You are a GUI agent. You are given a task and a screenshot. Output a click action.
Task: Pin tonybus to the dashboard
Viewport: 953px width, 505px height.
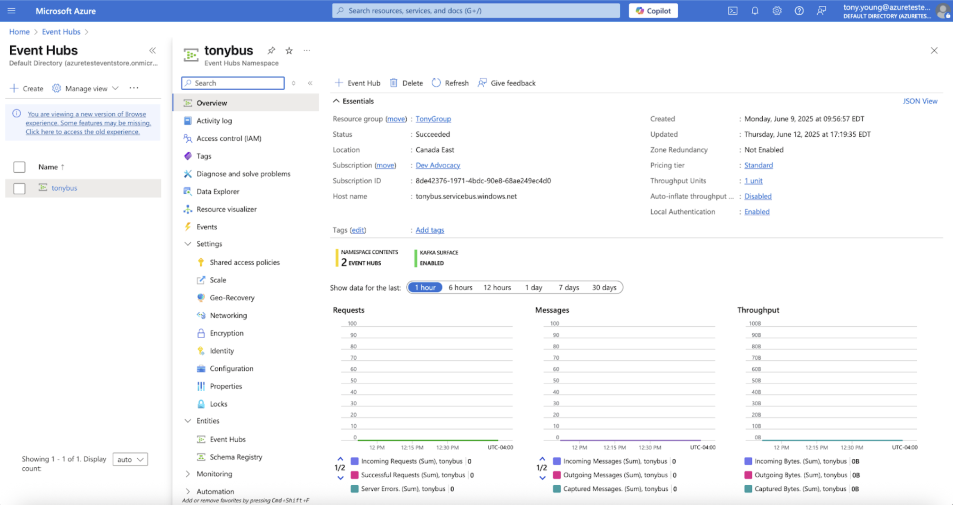point(271,50)
